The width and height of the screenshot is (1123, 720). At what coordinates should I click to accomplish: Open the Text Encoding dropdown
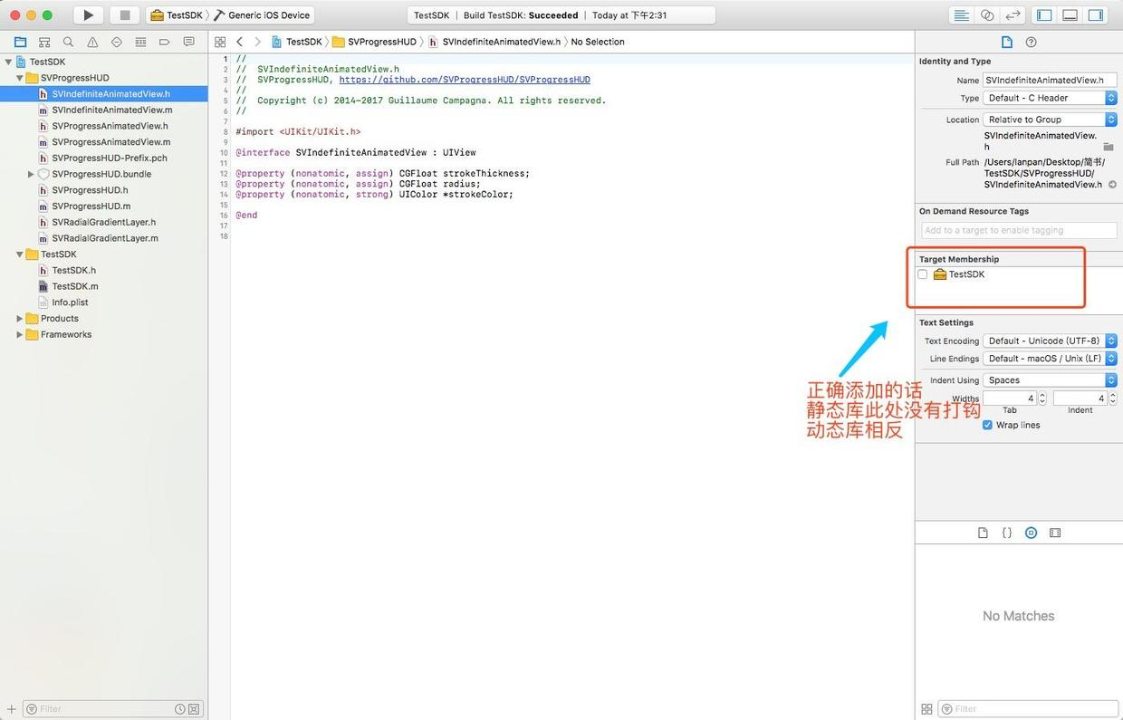pyautogui.click(x=1050, y=341)
